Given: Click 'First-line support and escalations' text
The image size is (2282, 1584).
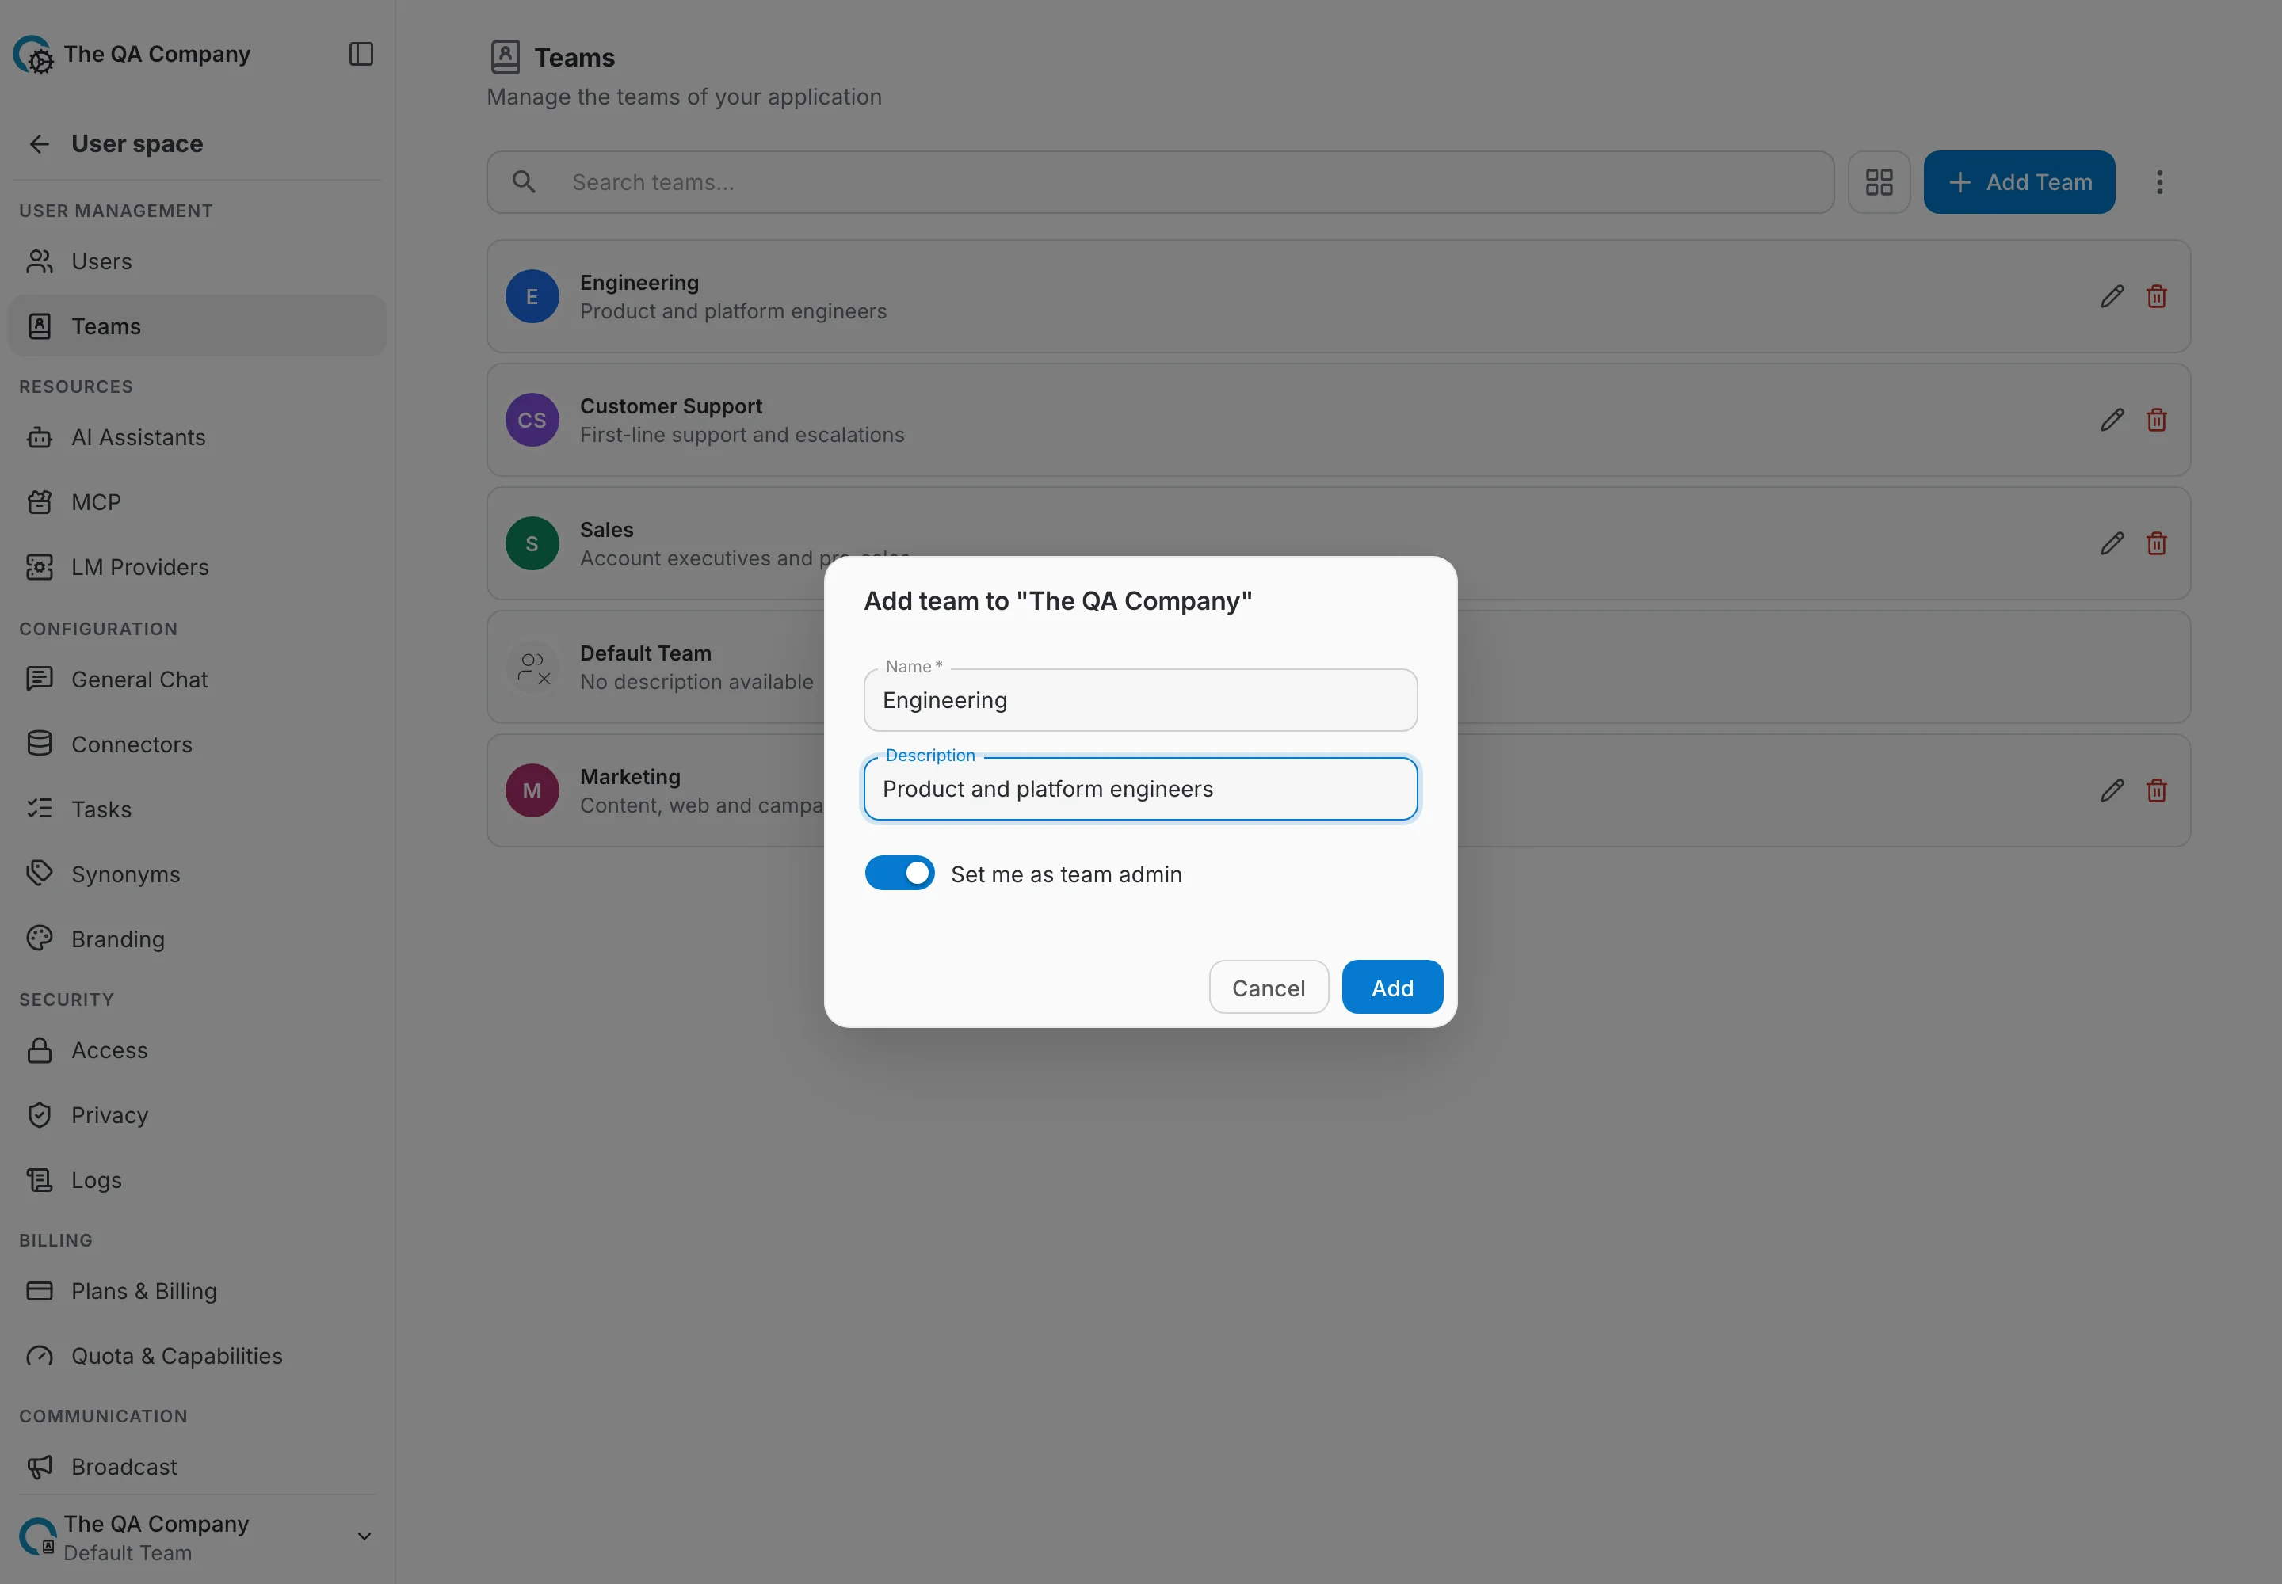Looking at the screenshot, I should 742,435.
